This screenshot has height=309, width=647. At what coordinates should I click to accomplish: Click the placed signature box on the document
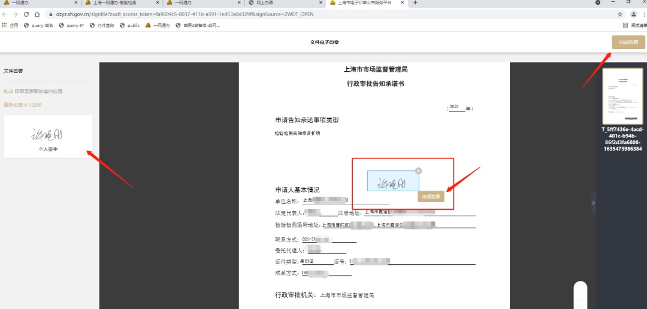pos(393,181)
